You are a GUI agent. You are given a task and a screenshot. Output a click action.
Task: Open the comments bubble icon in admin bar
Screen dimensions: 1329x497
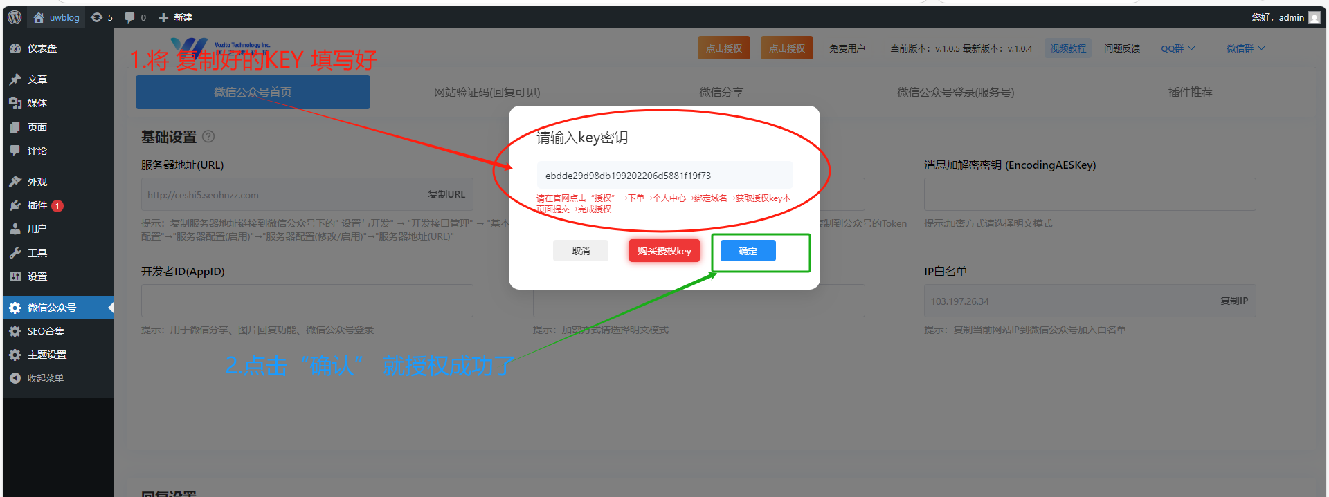pos(129,17)
